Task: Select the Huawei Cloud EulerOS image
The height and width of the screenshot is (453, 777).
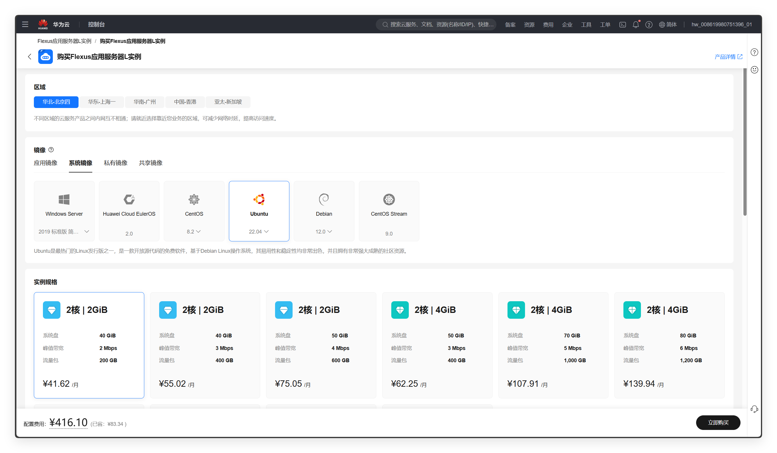Action: (x=129, y=211)
